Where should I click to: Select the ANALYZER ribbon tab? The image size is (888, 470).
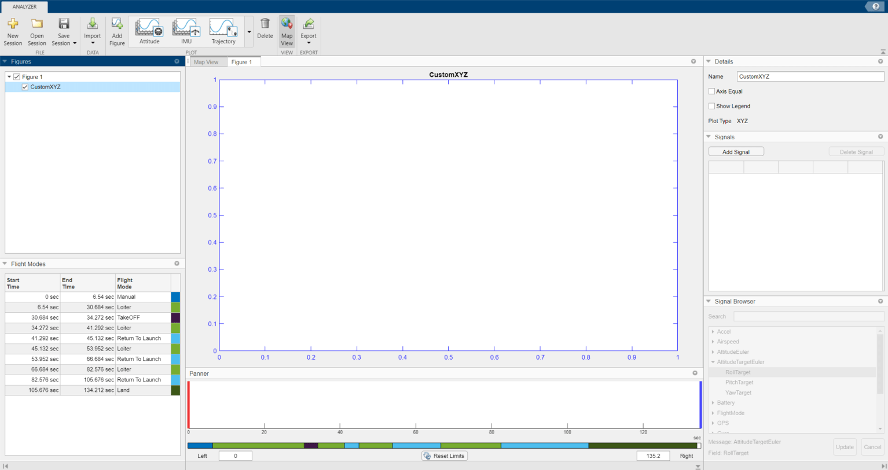click(24, 8)
